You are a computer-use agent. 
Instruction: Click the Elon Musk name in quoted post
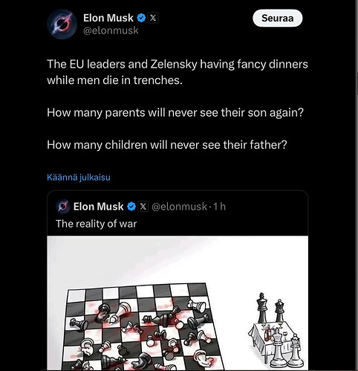(x=98, y=207)
